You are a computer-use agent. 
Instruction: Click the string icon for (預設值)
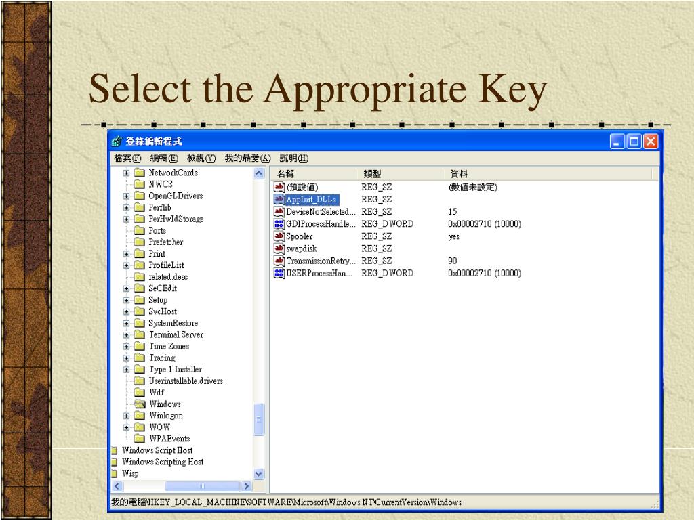tap(279, 187)
